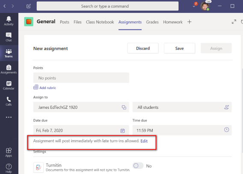Screen dimensions: 243x174
Task: Open the date due calendar picker
Action: click(x=122, y=131)
